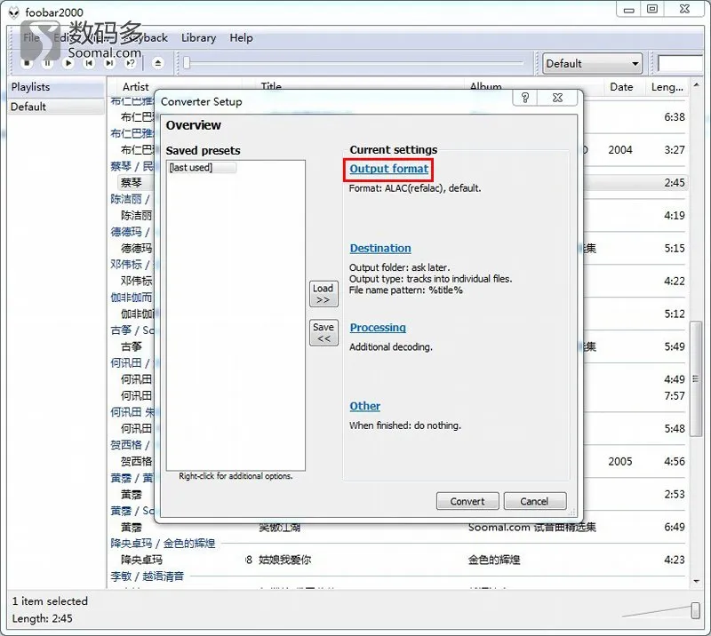
Task: Select the track with length 5:15
Action: 675,249
